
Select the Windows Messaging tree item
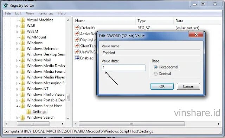click(x=46, y=83)
